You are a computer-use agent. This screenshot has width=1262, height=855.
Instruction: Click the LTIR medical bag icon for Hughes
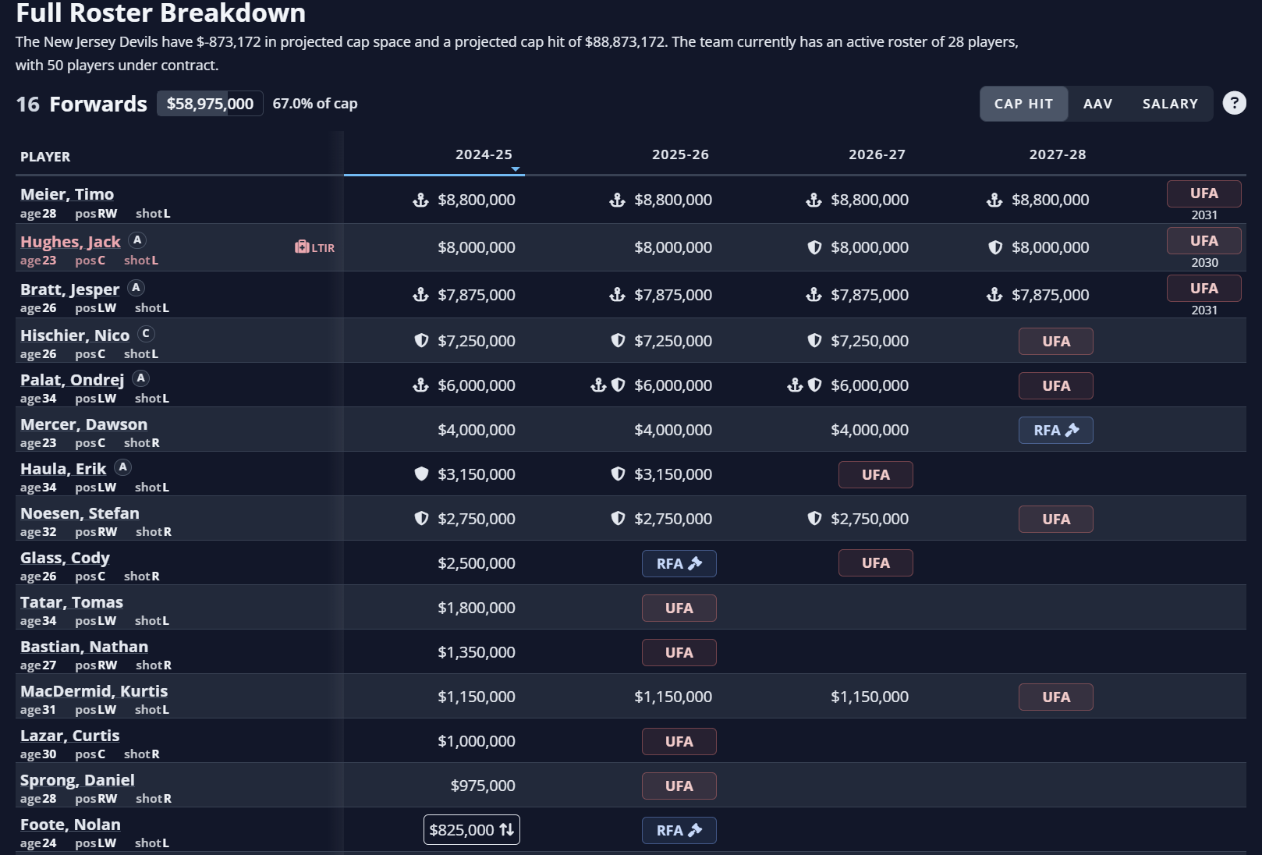[x=302, y=247]
